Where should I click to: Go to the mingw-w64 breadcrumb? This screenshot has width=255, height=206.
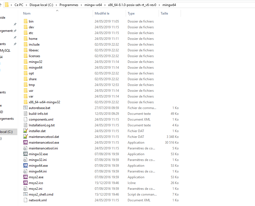[x=93, y=5]
